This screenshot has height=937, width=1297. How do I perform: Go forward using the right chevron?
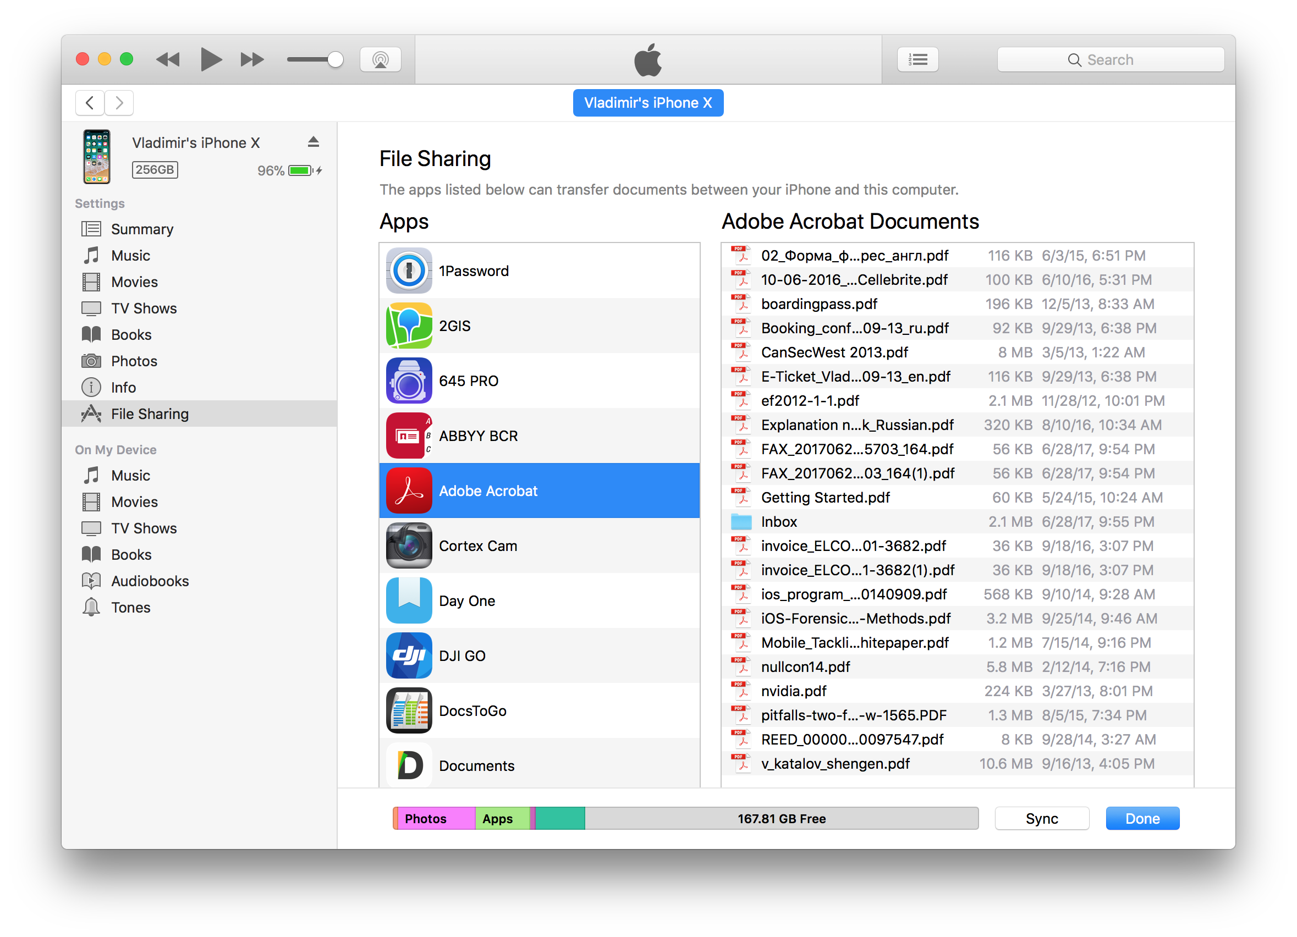point(119,103)
